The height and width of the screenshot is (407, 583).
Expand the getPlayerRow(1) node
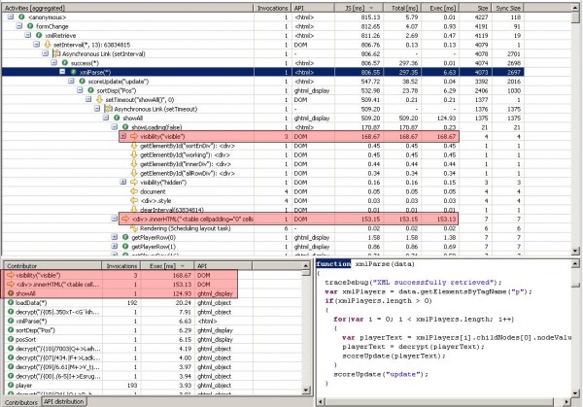[x=115, y=247]
